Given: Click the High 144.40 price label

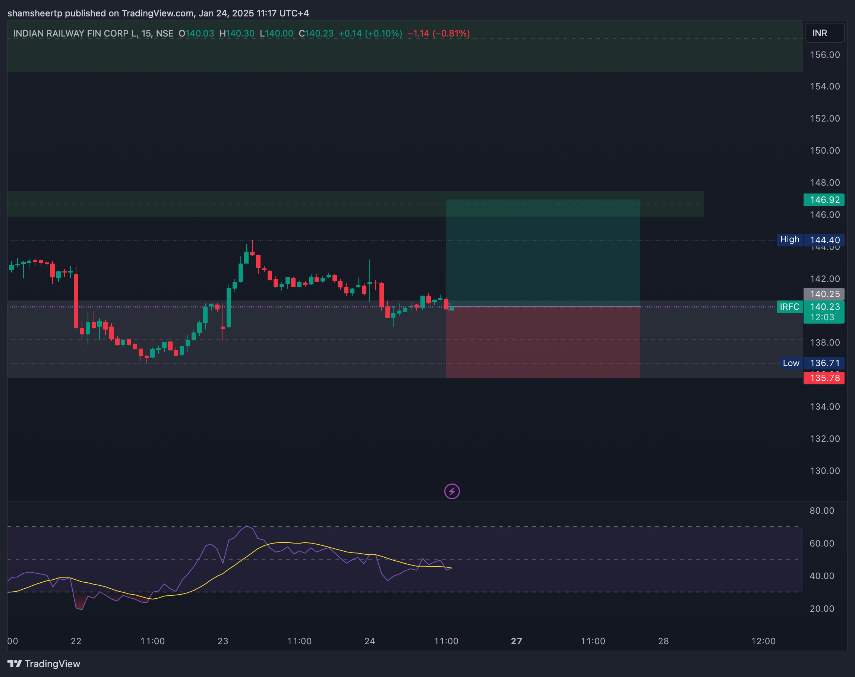Looking at the screenshot, I should pos(810,240).
